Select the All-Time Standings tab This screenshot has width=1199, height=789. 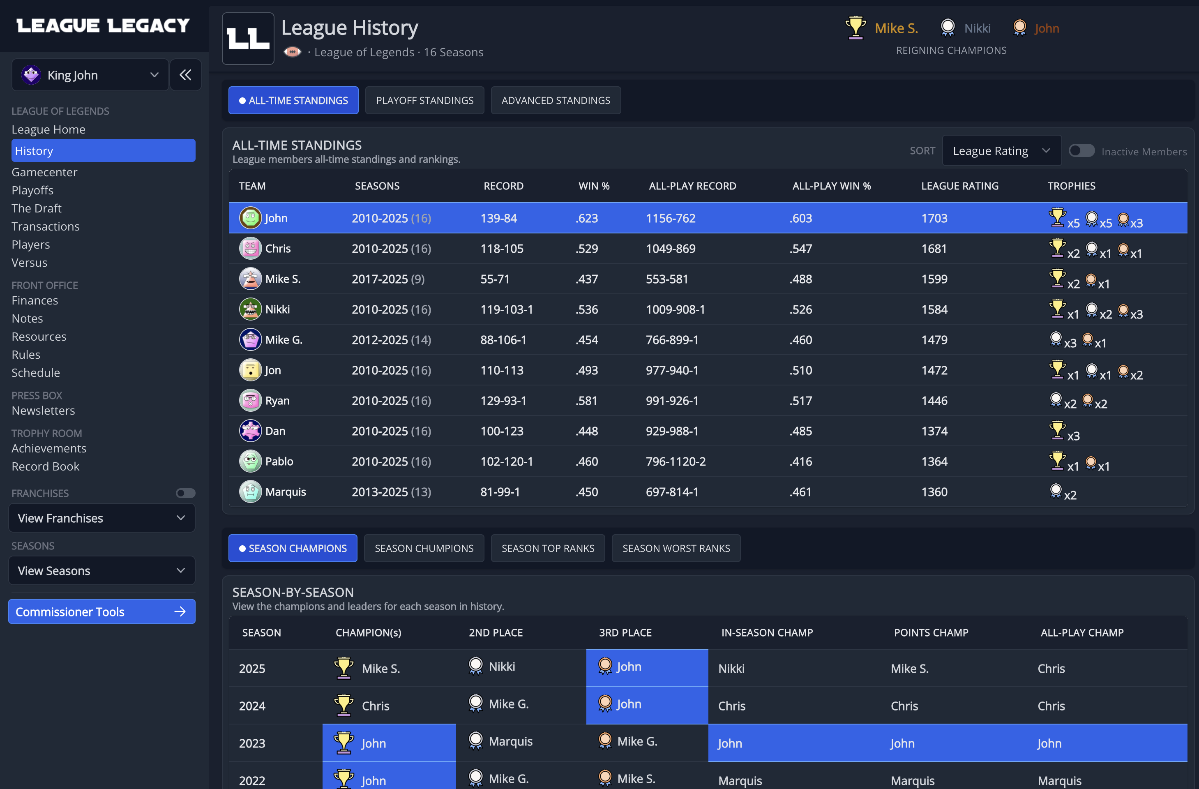[294, 100]
